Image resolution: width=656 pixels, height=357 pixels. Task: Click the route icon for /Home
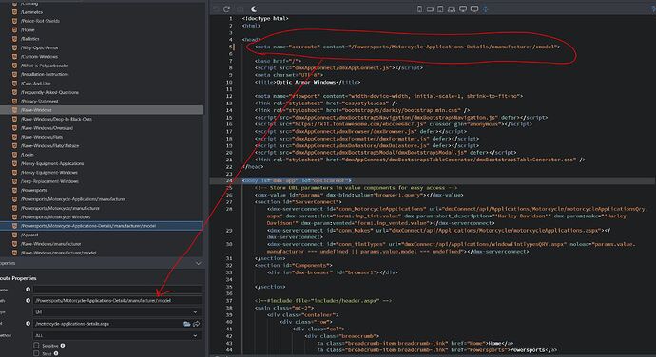[x=14, y=29]
